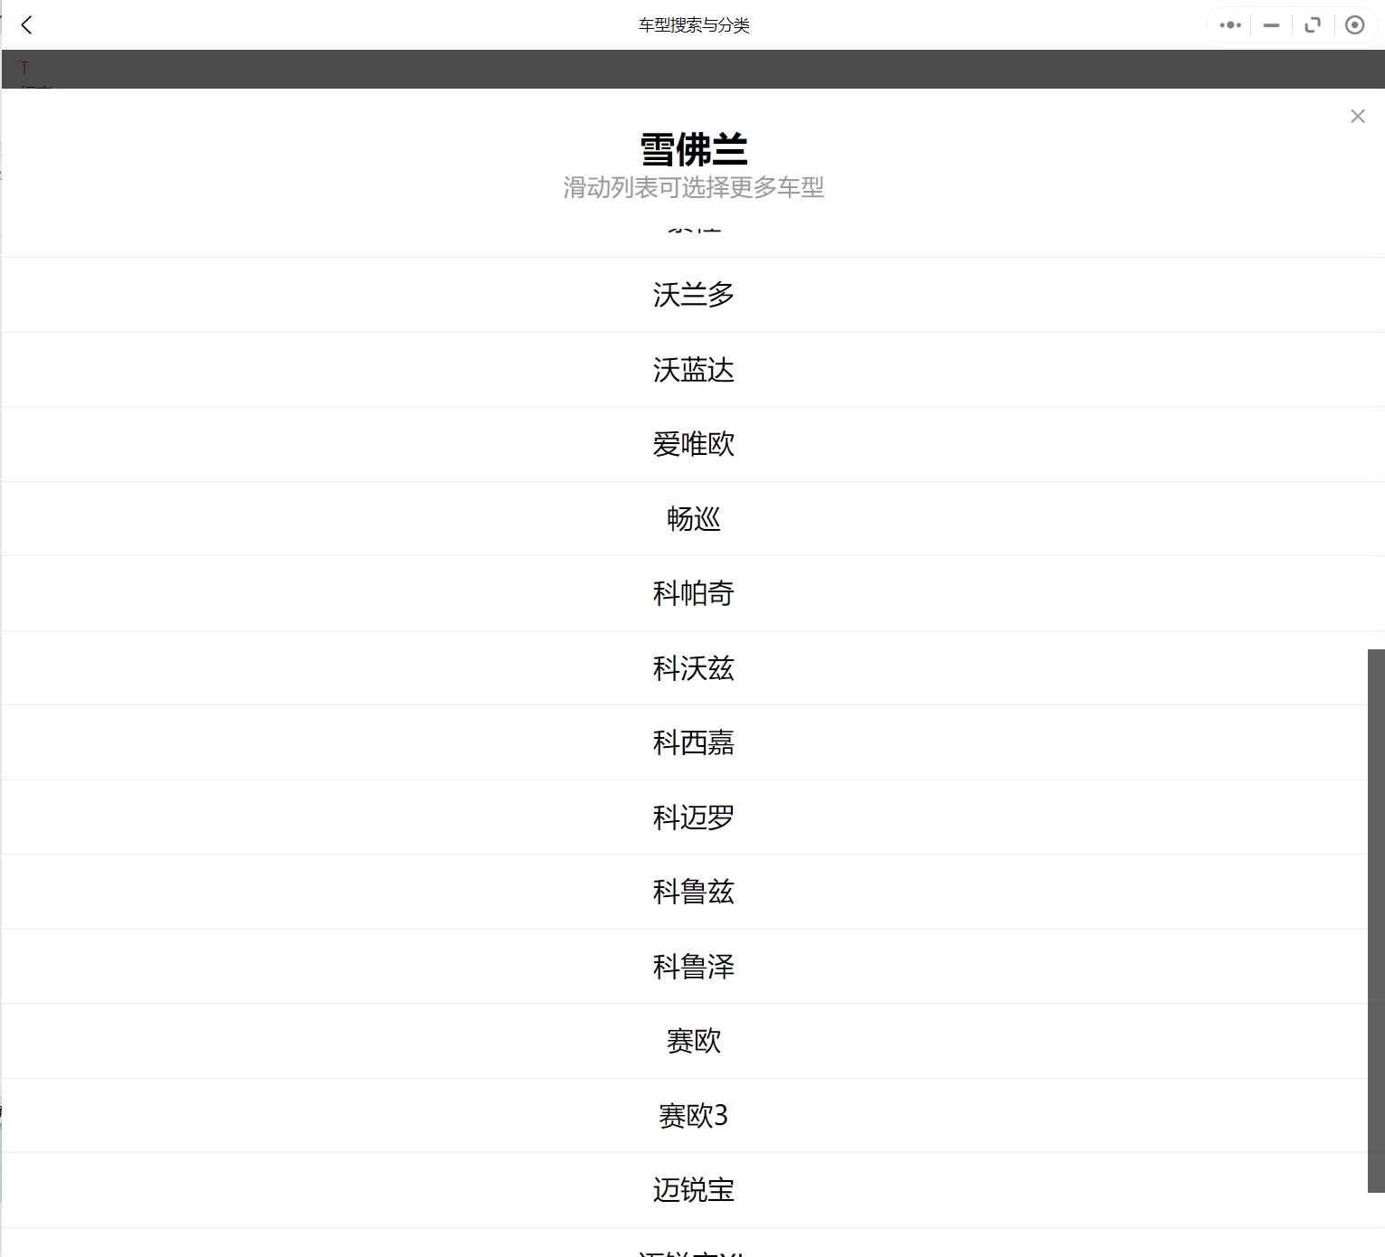The width and height of the screenshot is (1385, 1257).
Task: Open the mini-program more options menu
Action: tap(1228, 24)
